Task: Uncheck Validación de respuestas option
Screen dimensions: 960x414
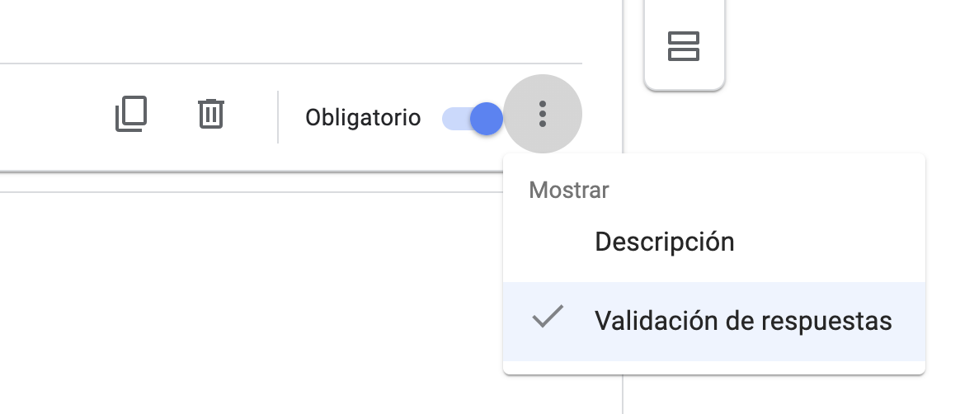Action: [742, 321]
